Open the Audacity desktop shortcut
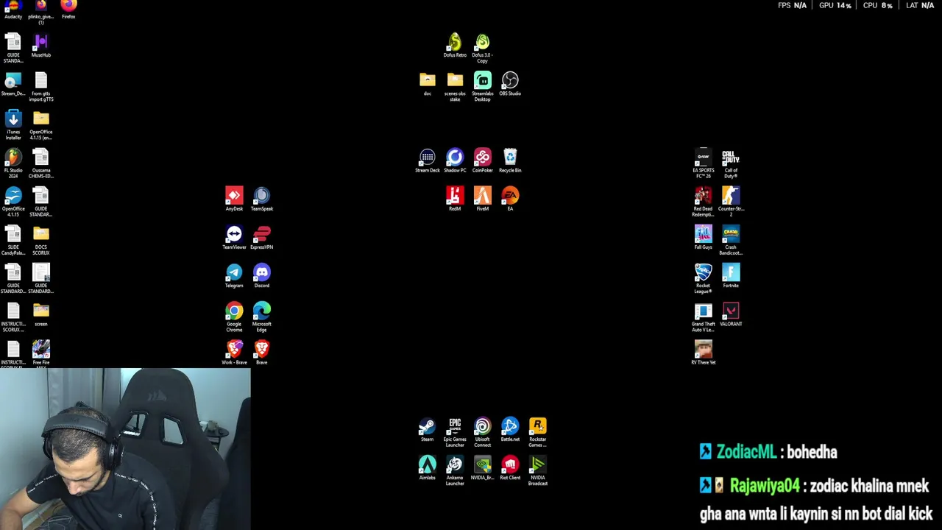The height and width of the screenshot is (530, 942). point(13,9)
